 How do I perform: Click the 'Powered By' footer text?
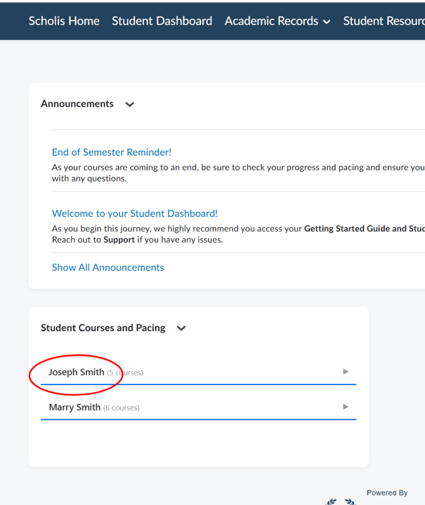[387, 493]
